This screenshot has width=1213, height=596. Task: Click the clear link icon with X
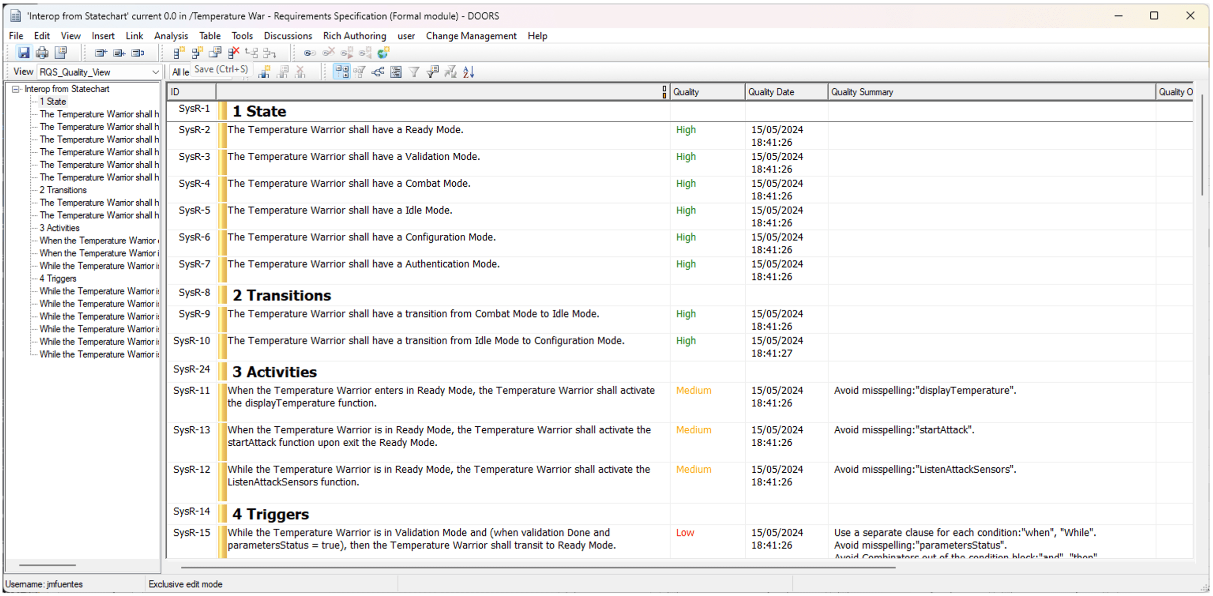click(329, 53)
